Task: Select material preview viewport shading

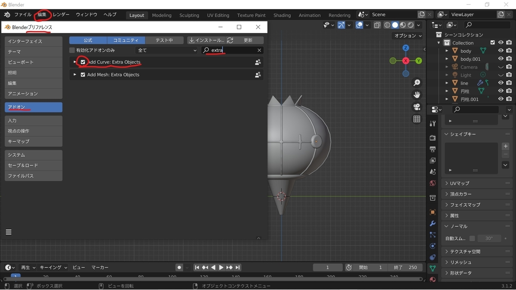Action: [403, 25]
